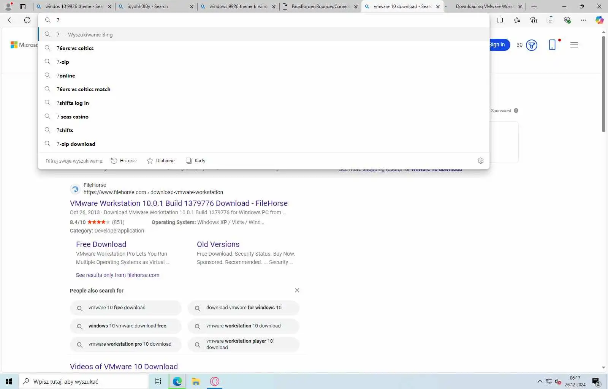Viewport: 608px width, 389px height.
Task: Choose the '7shifts' suggestion
Action: [264, 130]
